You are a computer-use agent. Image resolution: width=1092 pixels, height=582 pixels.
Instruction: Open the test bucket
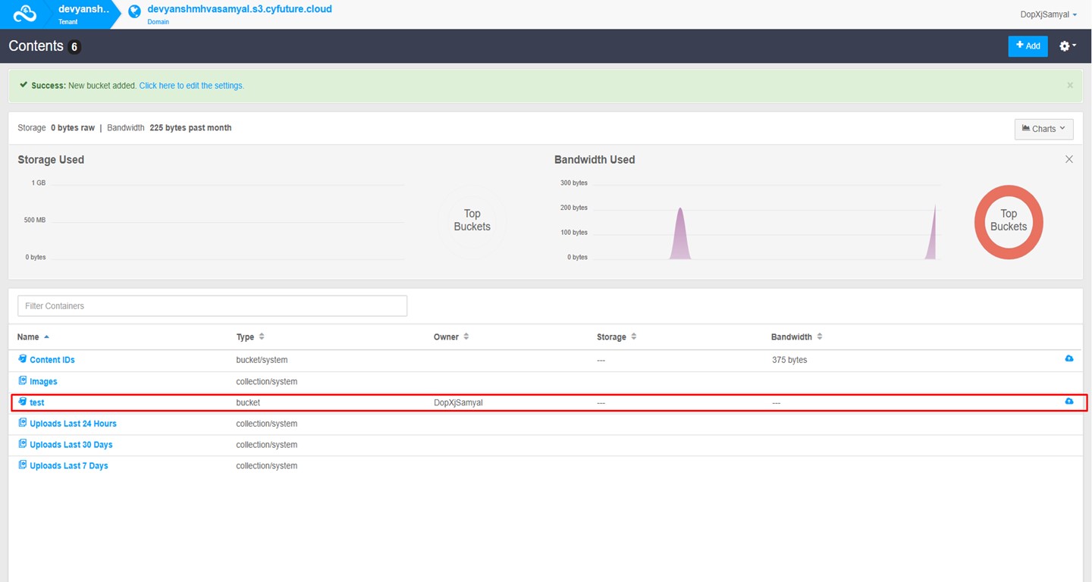pos(36,402)
